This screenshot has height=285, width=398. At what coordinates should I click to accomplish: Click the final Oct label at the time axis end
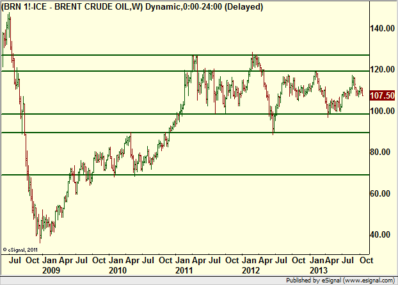[x=367, y=261]
